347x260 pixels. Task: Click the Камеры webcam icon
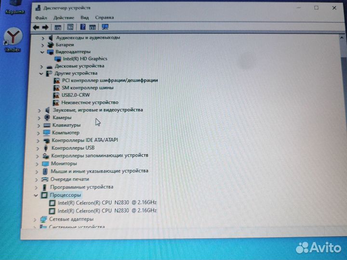47,117
